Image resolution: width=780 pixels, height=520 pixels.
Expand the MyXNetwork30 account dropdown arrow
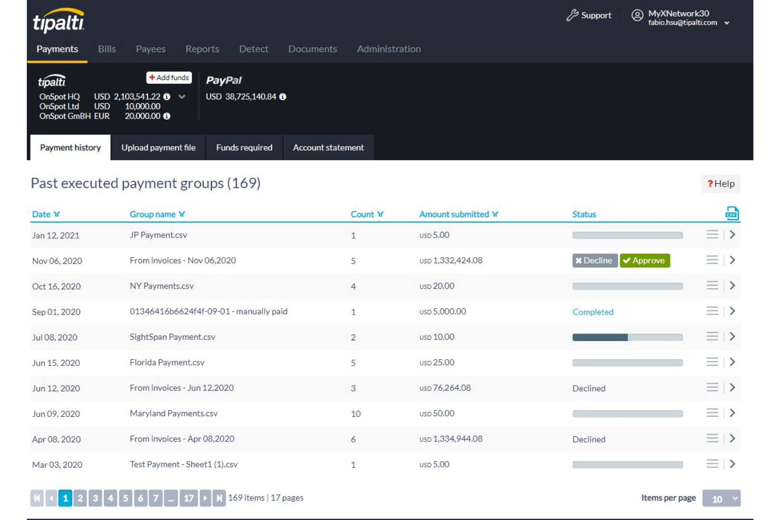pos(727,23)
